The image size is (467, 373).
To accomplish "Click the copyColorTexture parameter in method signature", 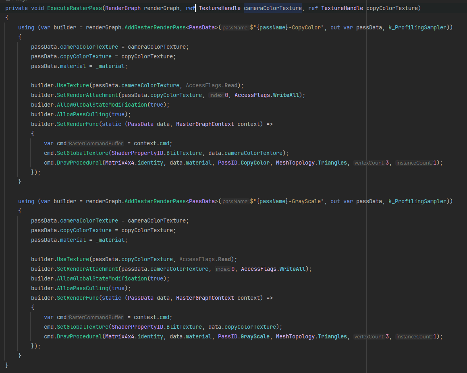I will tap(392, 8).
